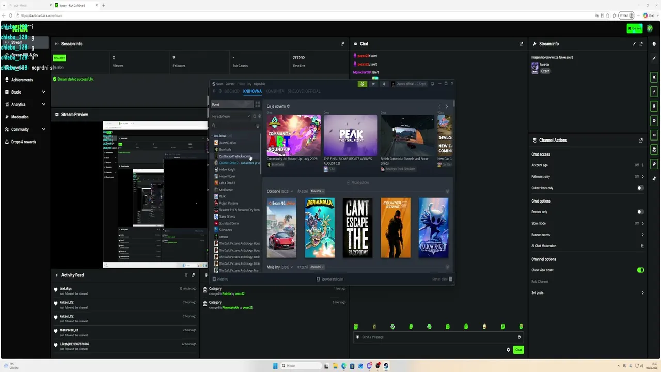Click the green Chat send button

[x=518, y=350]
